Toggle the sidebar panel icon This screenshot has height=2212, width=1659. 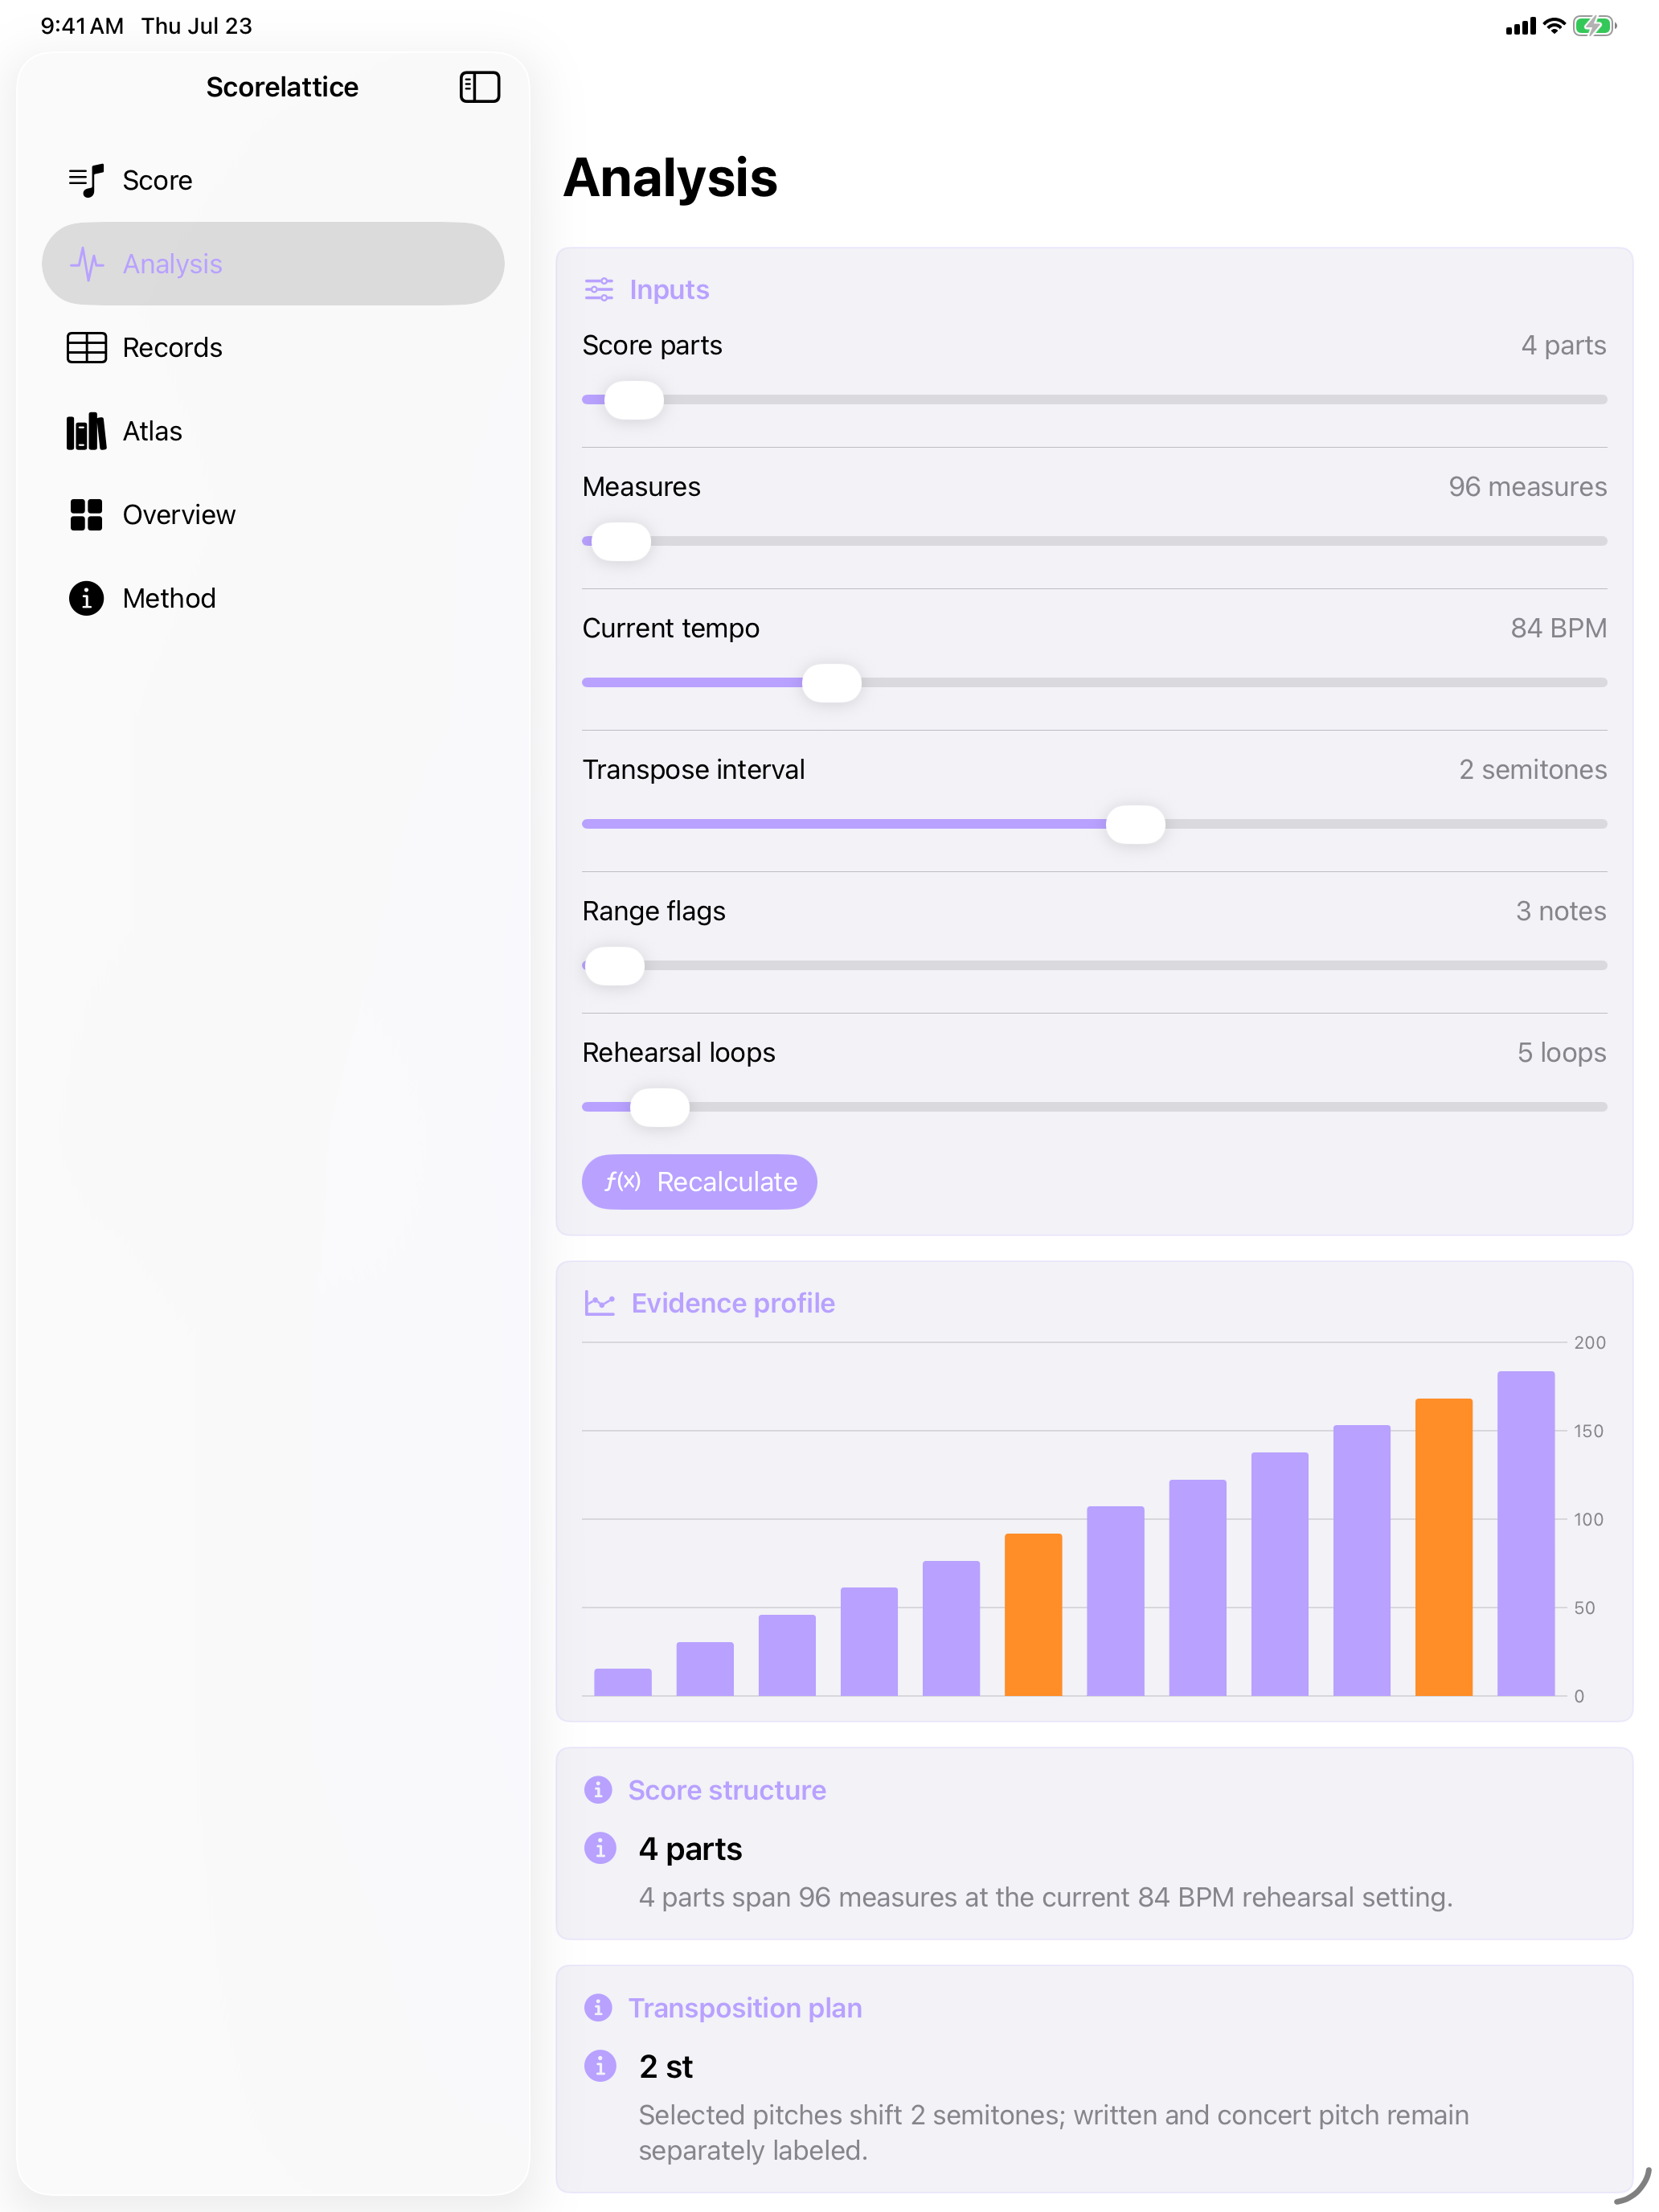(x=479, y=87)
